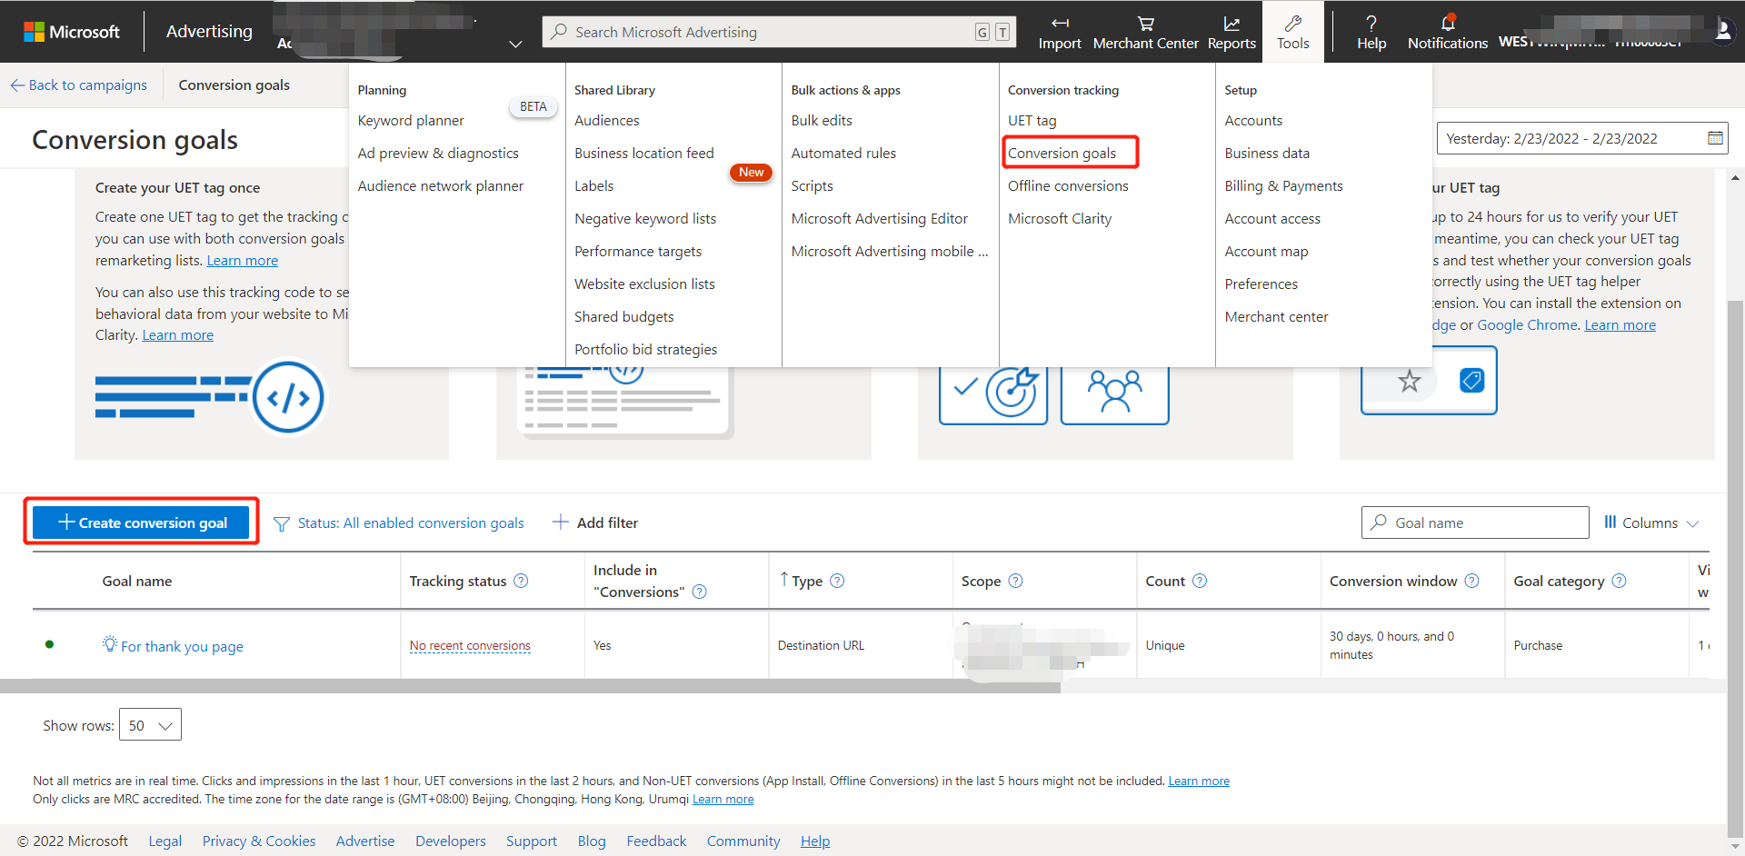
Task: Open Offline conversions menu item
Action: point(1068,185)
